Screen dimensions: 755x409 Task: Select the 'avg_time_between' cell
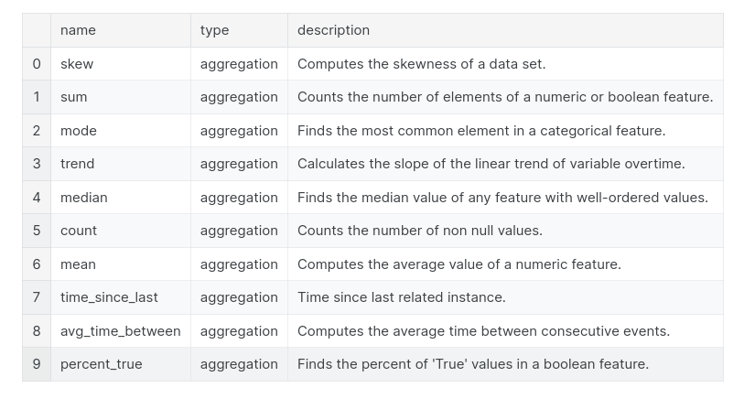(x=121, y=331)
